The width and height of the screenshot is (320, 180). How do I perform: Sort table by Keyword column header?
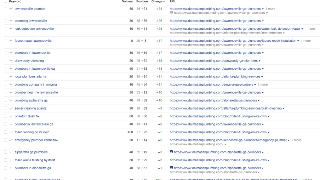[15, 1]
